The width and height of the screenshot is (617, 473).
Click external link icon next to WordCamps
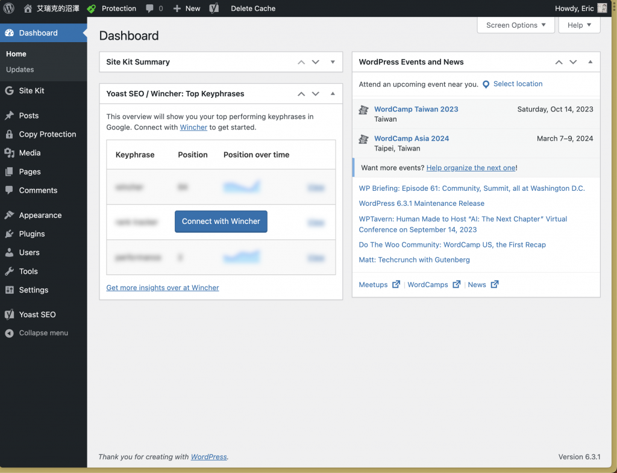coord(457,285)
